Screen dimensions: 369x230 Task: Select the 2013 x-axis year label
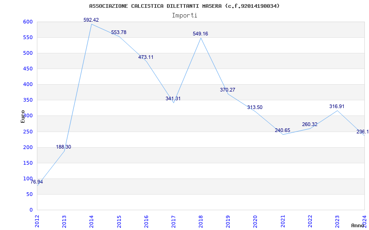64,221
